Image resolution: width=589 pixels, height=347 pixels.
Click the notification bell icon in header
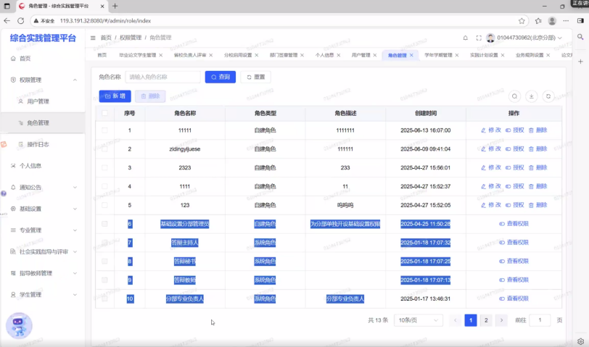(465, 37)
